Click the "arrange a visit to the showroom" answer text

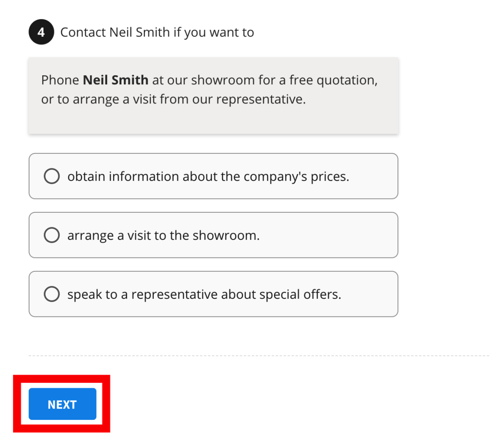point(163,235)
